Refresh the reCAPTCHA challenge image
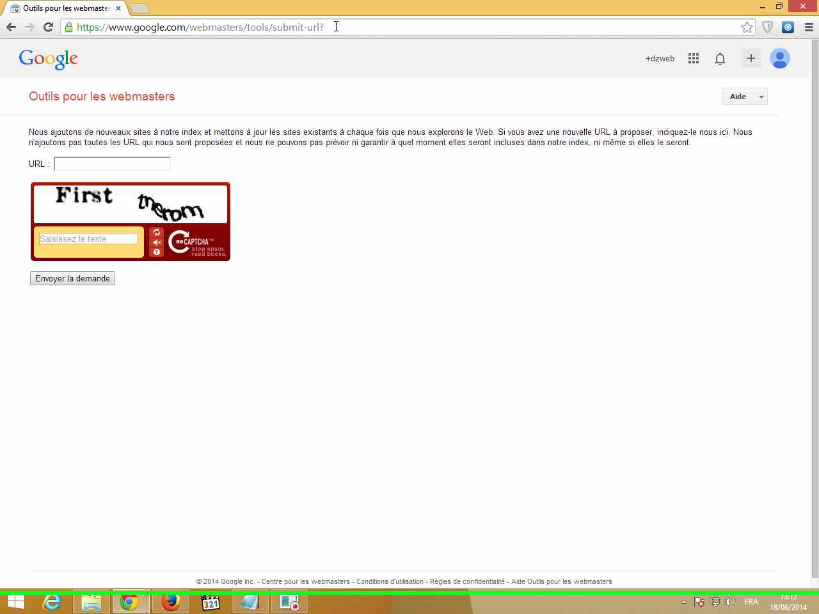This screenshot has width=819, height=614. [x=157, y=232]
